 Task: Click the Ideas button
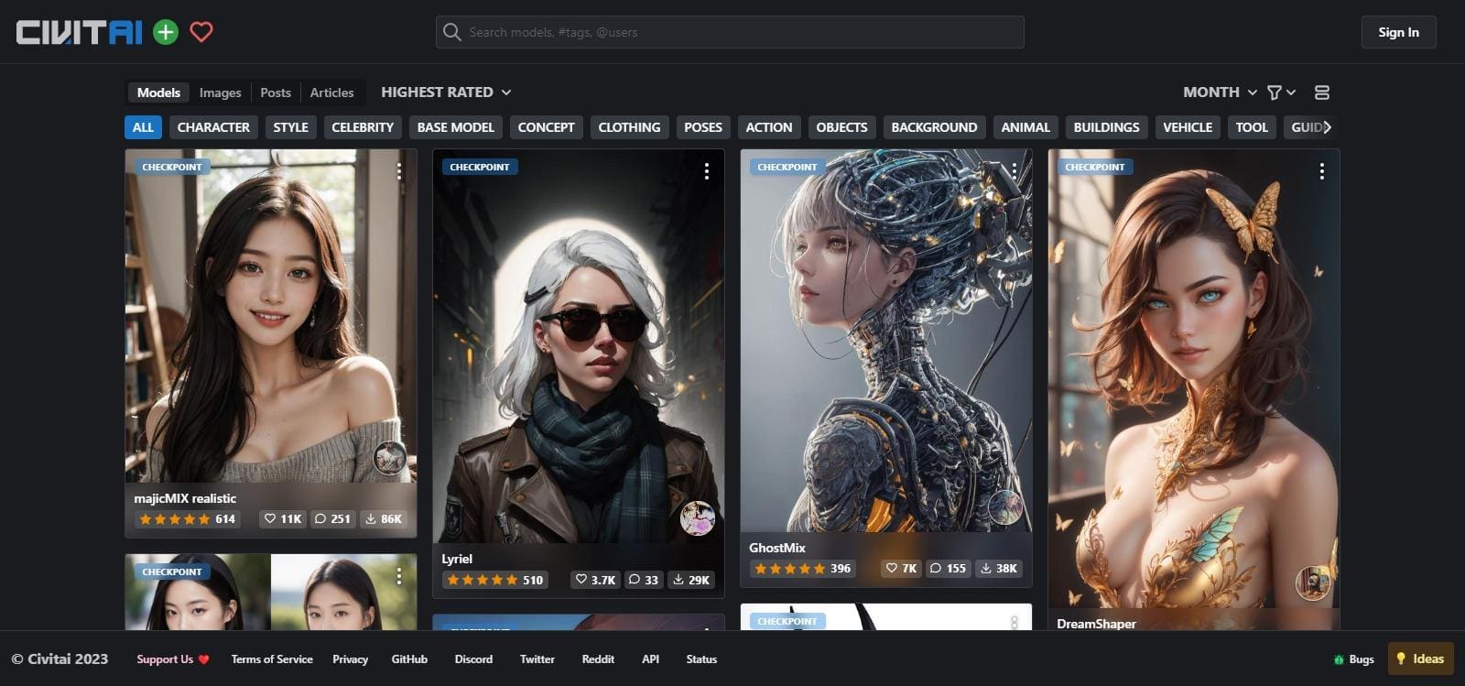(1420, 659)
